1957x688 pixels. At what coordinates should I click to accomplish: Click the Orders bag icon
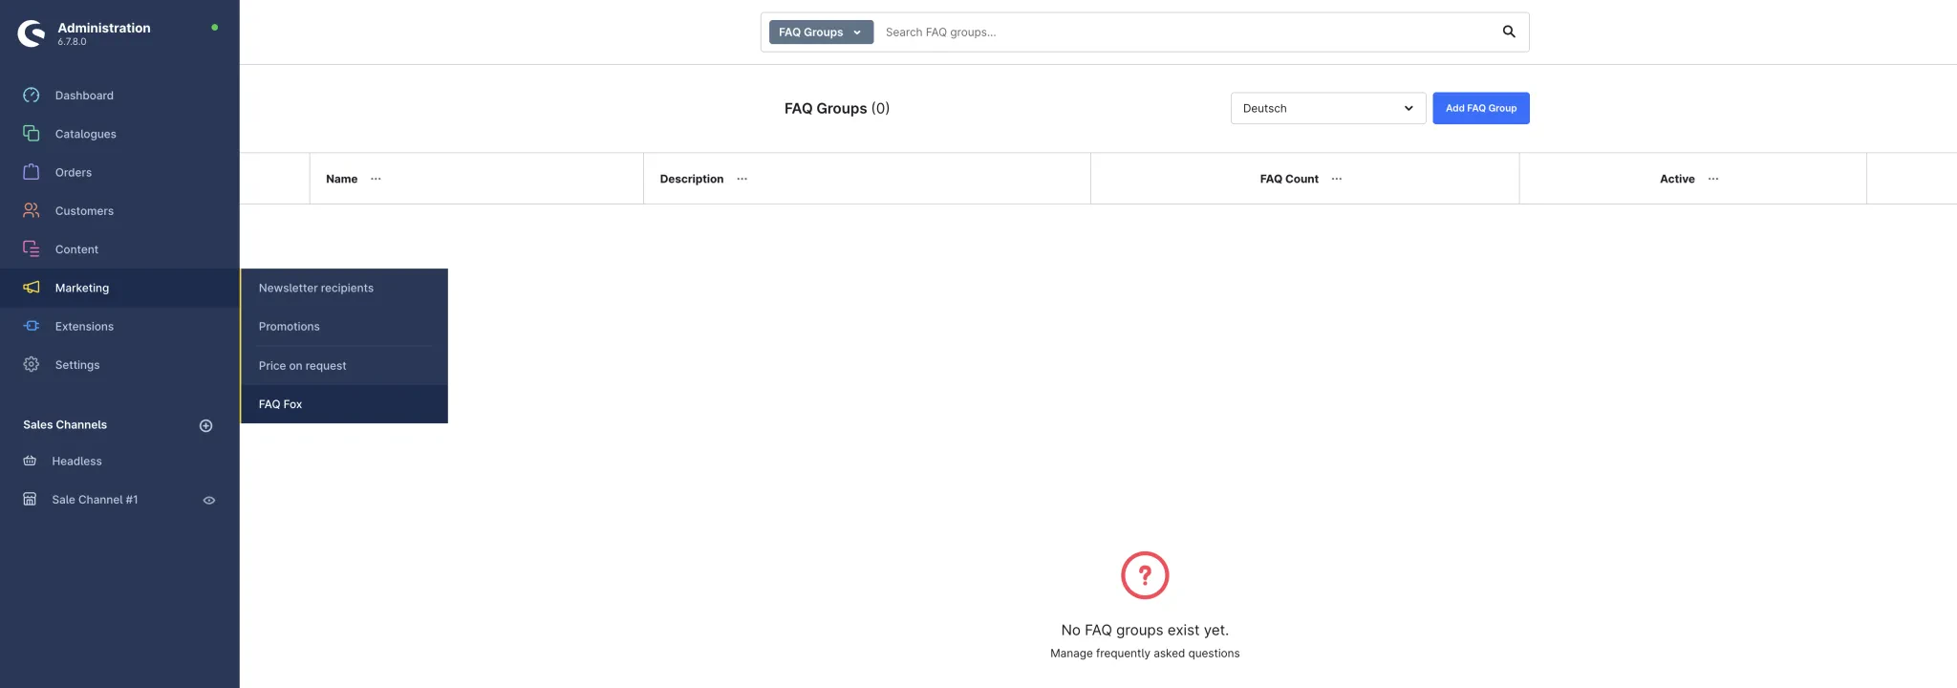32,172
